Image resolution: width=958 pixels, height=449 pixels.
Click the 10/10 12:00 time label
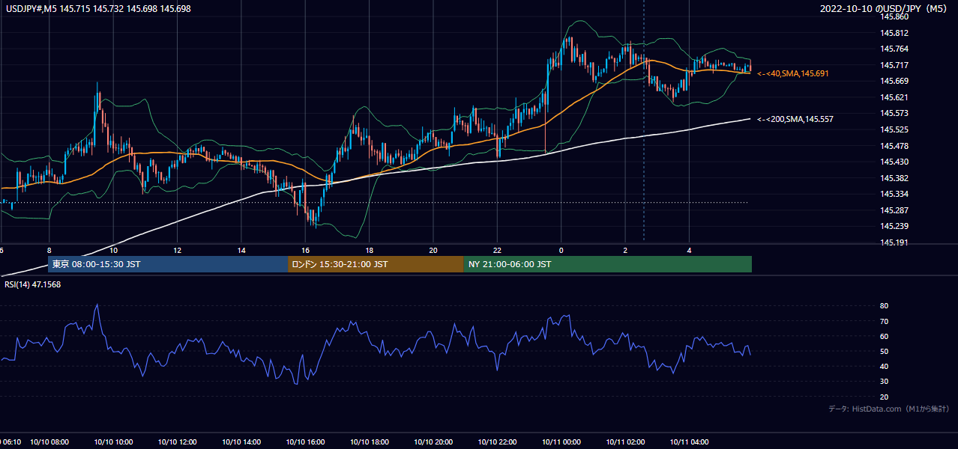tap(178, 442)
